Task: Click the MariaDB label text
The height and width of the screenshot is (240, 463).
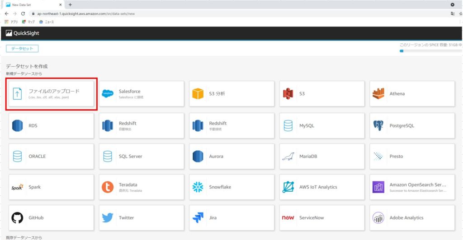Action: coord(308,157)
